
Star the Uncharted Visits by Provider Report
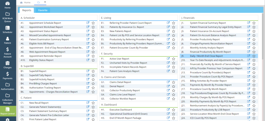173,63
